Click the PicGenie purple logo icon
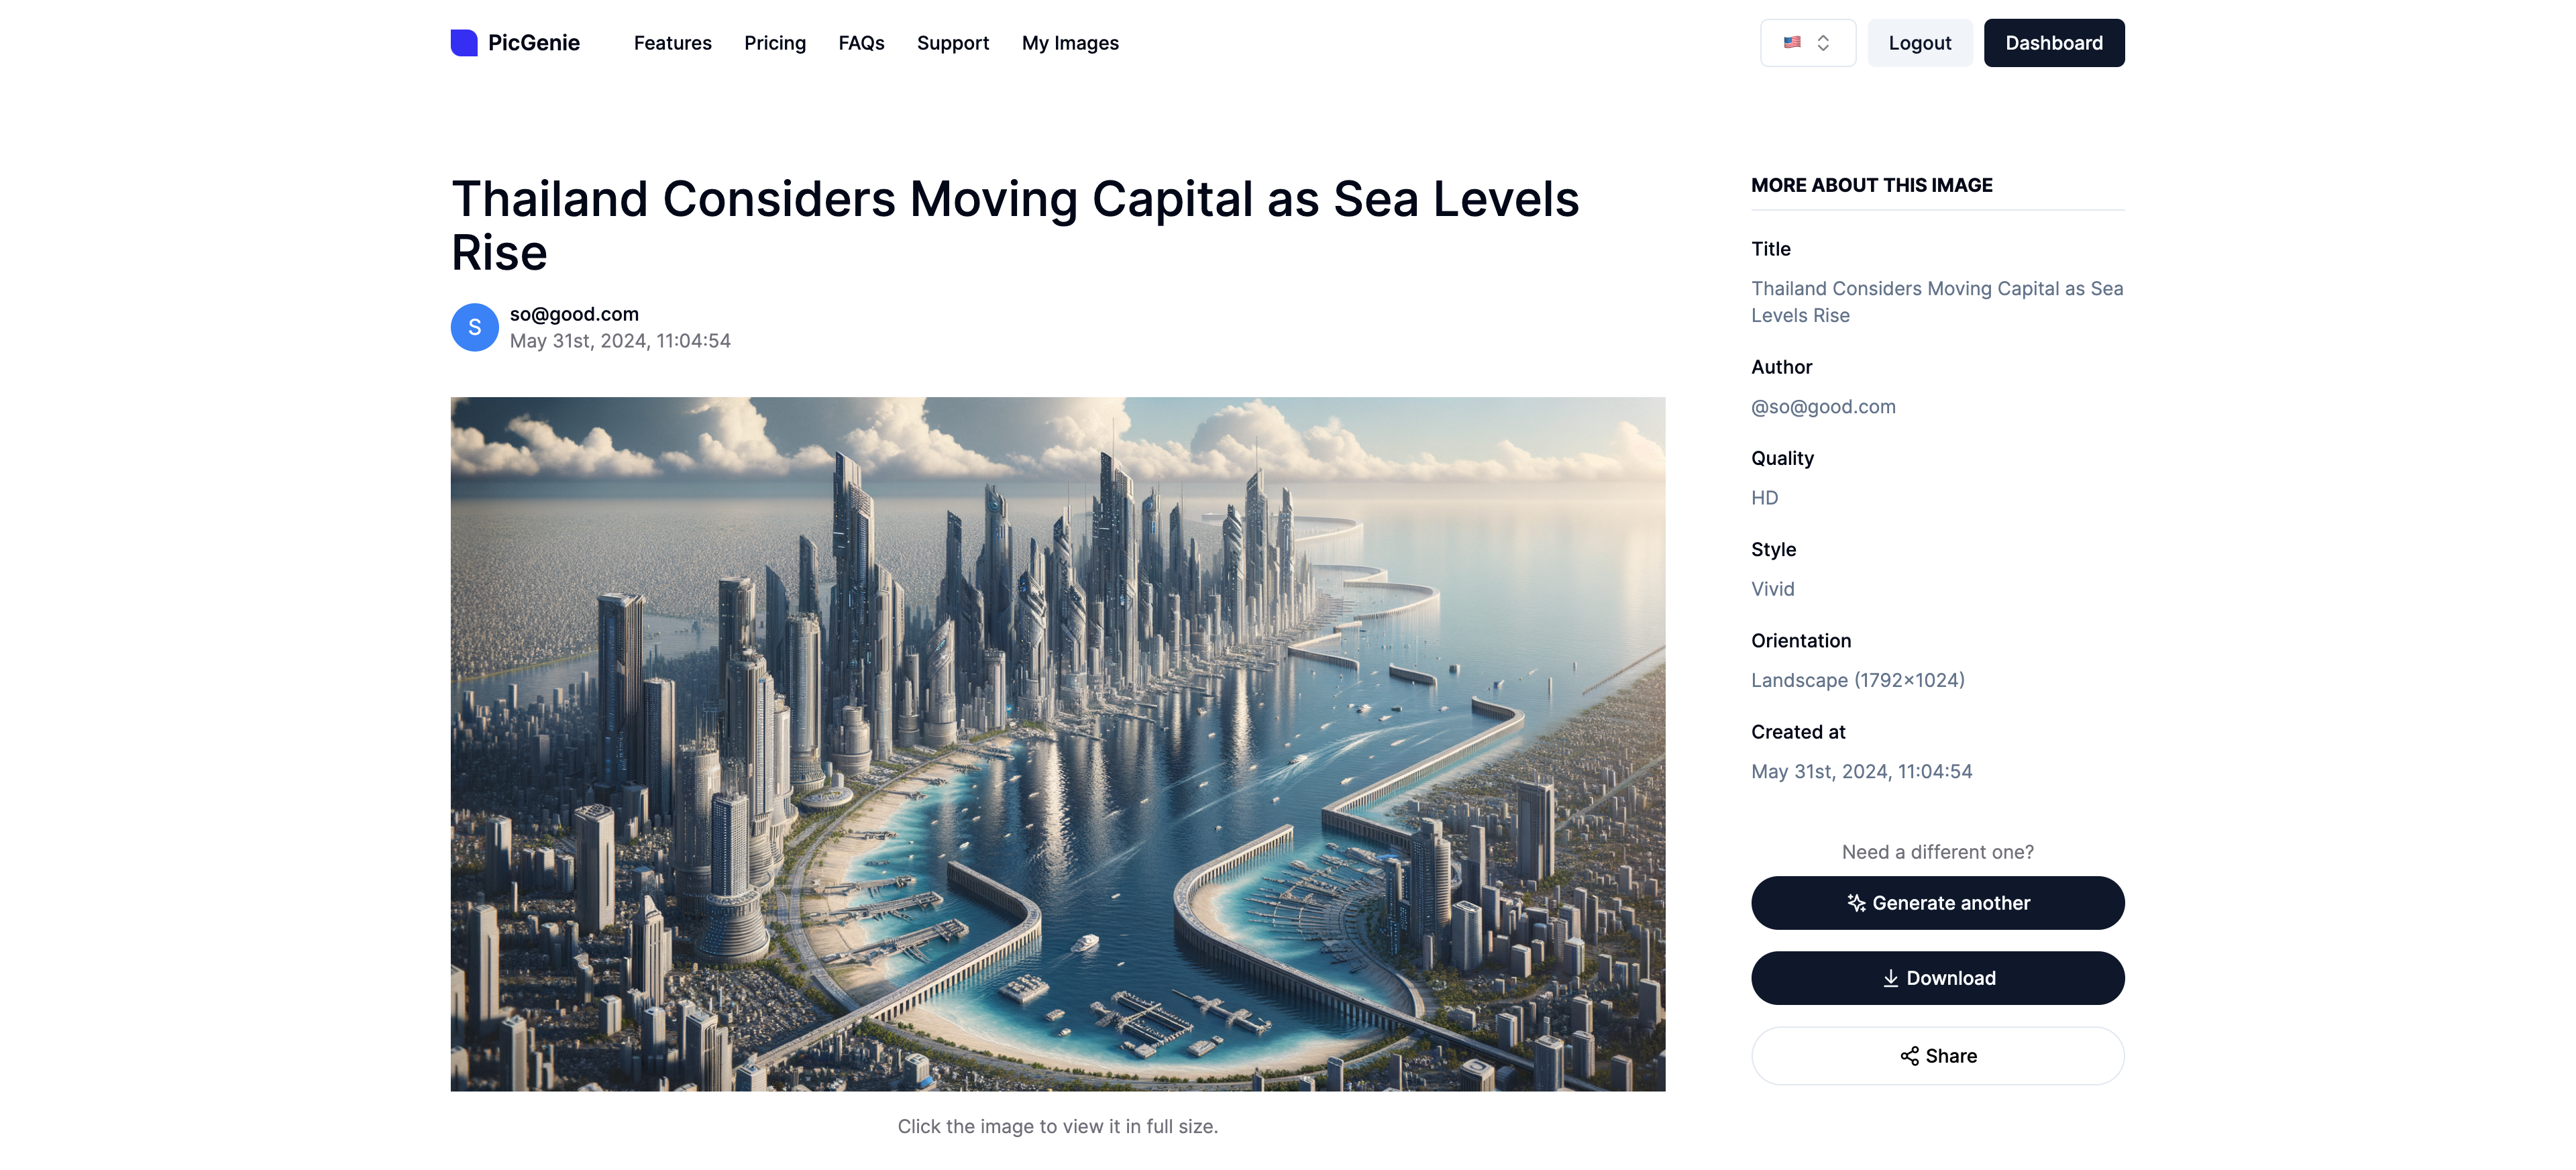Image resolution: width=2576 pixels, height=1170 pixels. point(464,43)
